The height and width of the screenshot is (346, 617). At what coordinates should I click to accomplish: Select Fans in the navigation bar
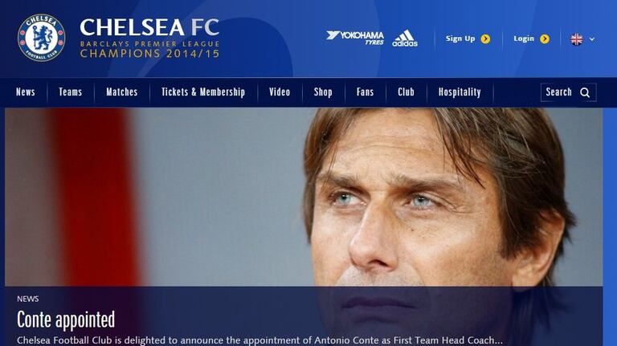[366, 92]
